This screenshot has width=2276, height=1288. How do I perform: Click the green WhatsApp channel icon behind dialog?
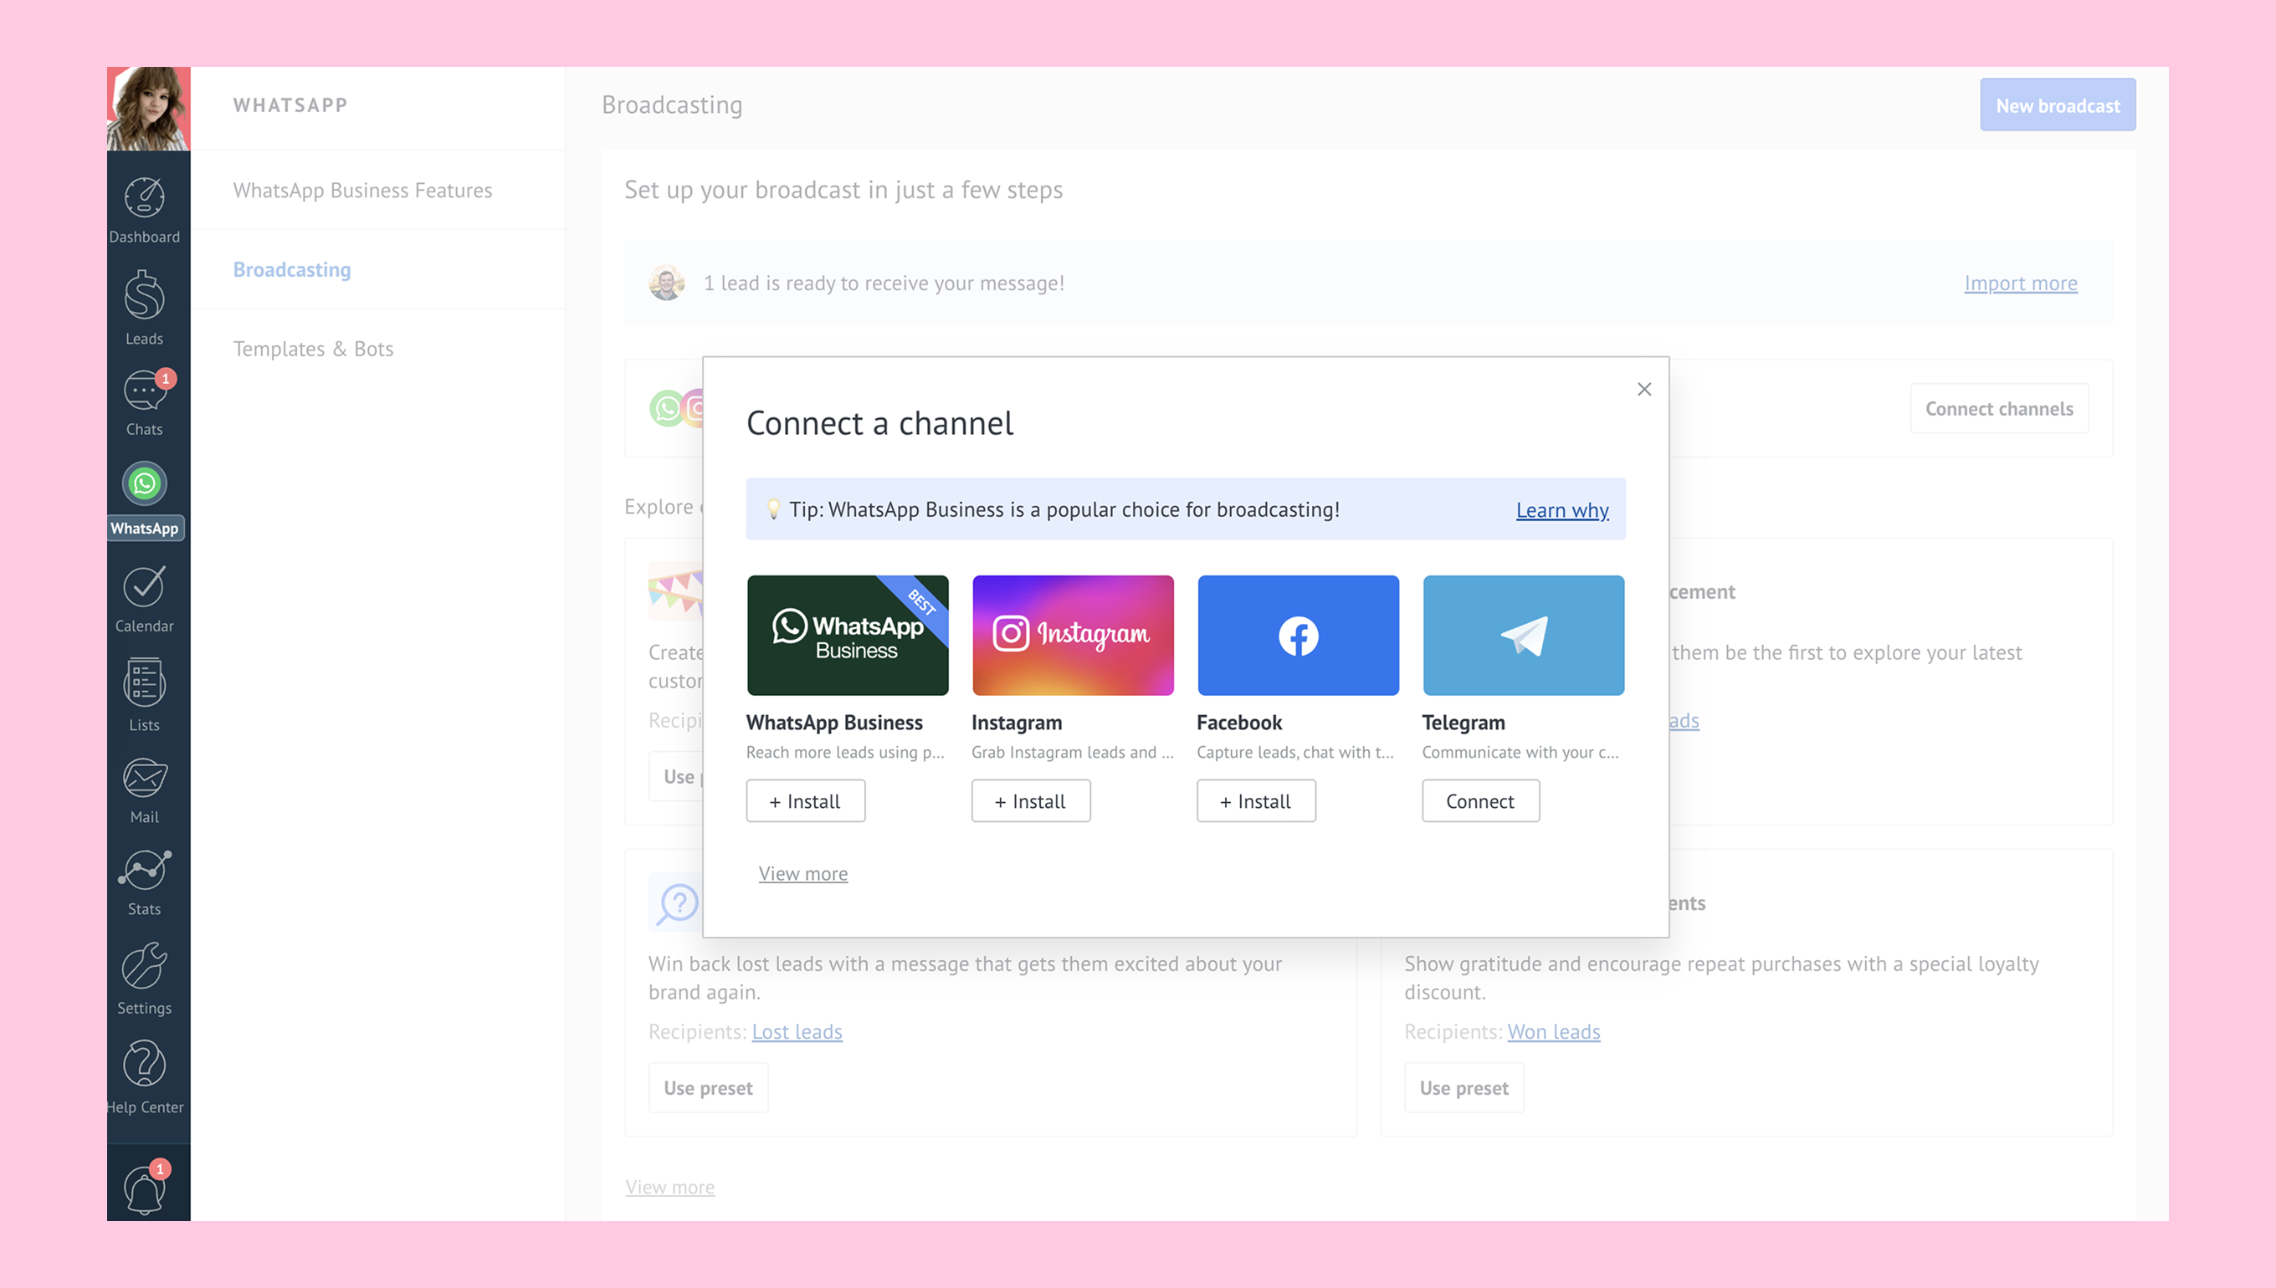tap(666, 409)
